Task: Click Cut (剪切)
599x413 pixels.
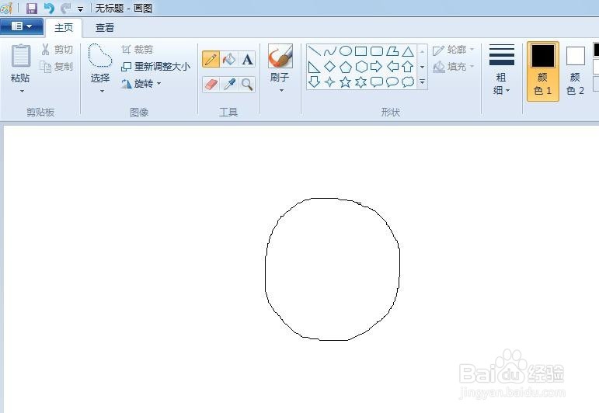Action: coord(57,50)
